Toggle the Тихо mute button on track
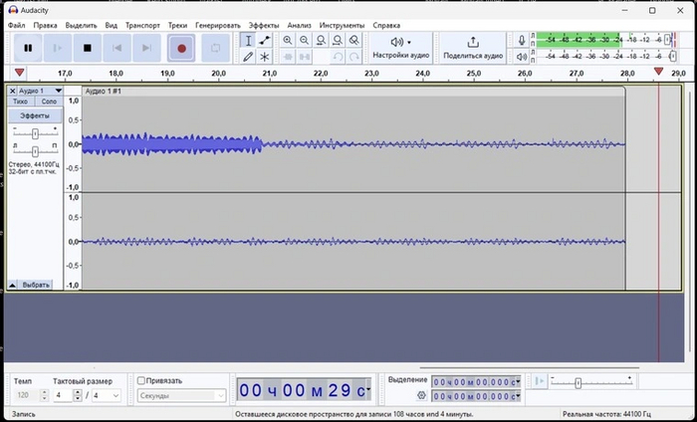 (x=20, y=102)
